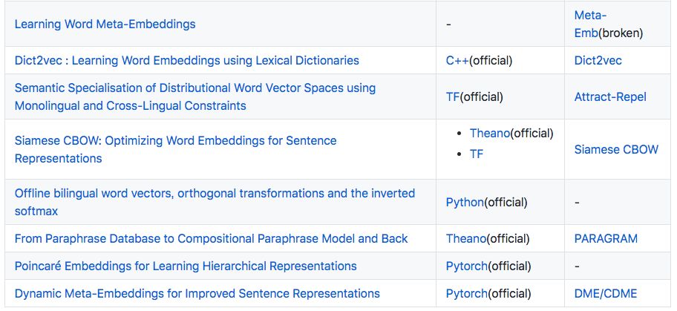This screenshot has width=677, height=311.
Task: Open the Learning Word Meta-Embeddings paper link
Action: pyautogui.click(x=105, y=24)
